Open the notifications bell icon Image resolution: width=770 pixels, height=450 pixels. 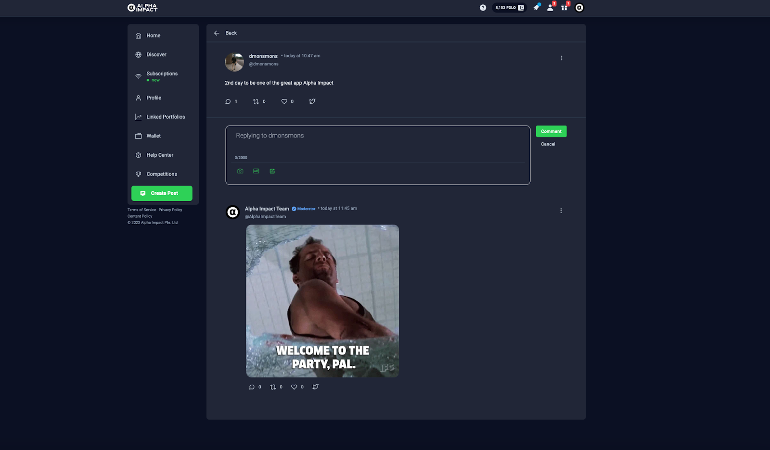(x=536, y=7)
